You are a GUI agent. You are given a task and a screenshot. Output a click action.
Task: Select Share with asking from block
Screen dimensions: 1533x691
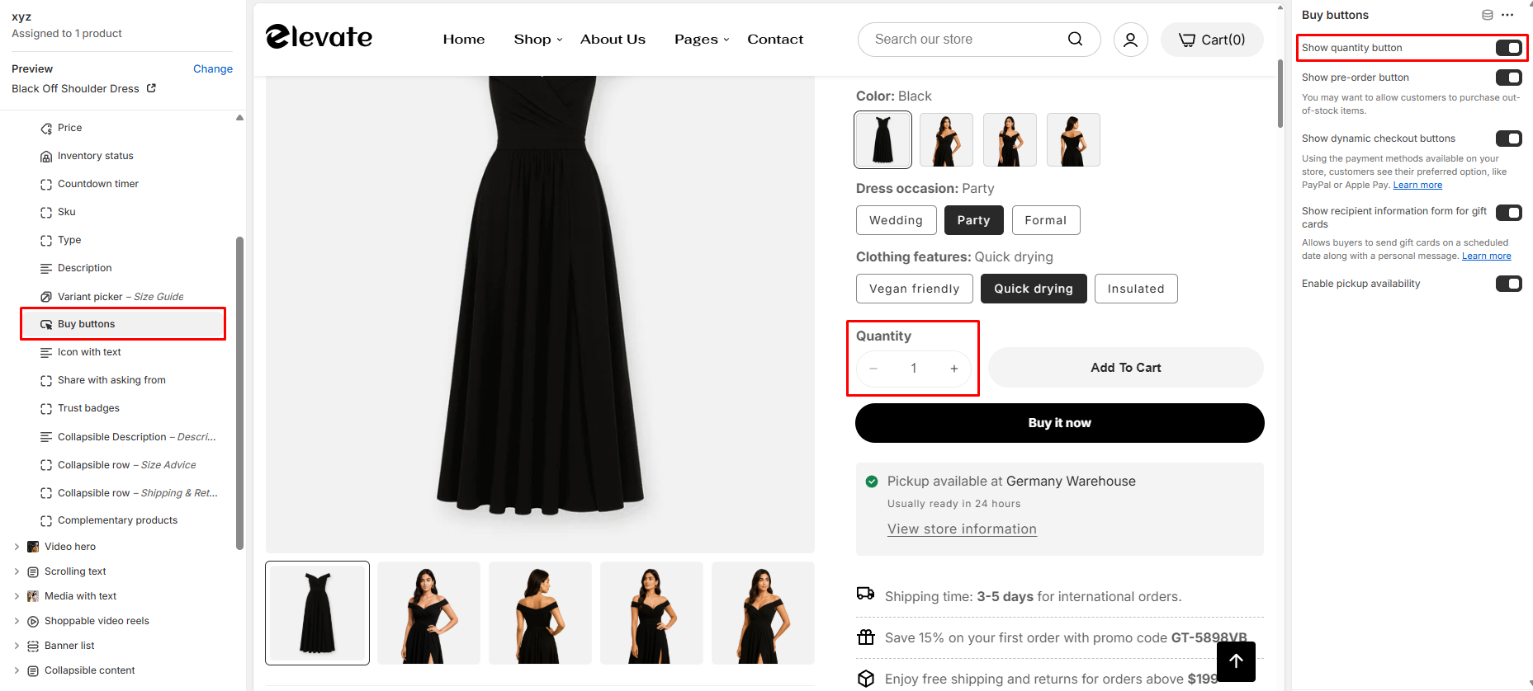pyautogui.click(x=111, y=380)
